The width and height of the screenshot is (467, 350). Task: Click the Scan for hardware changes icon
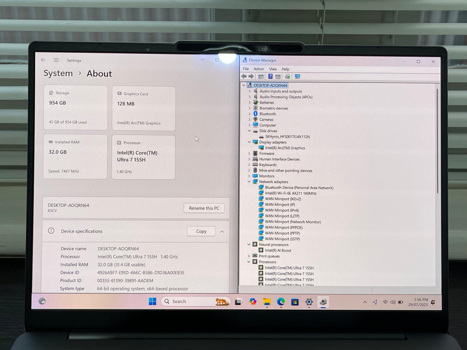point(297,77)
